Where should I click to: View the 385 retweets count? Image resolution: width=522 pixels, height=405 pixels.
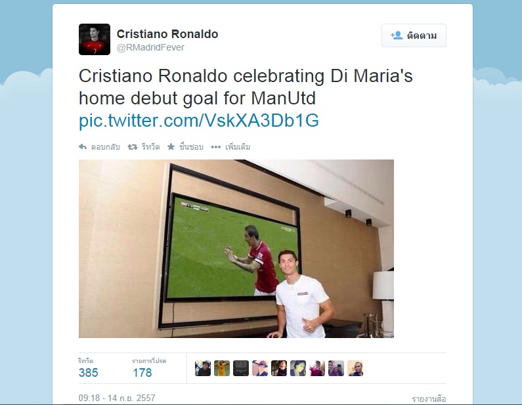(x=88, y=373)
